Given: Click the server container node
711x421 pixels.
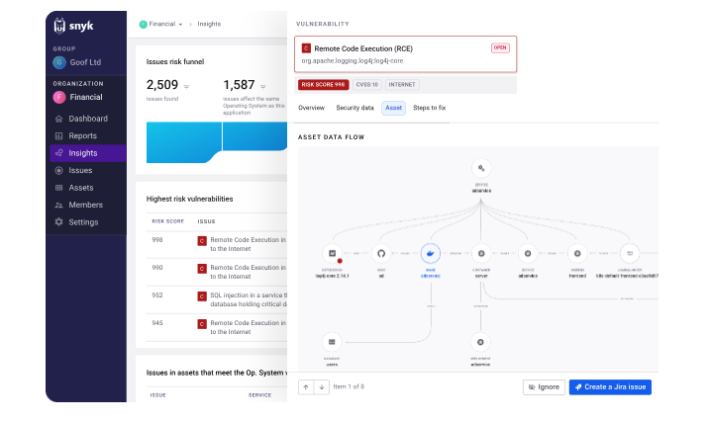Looking at the screenshot, I should 481,254.
